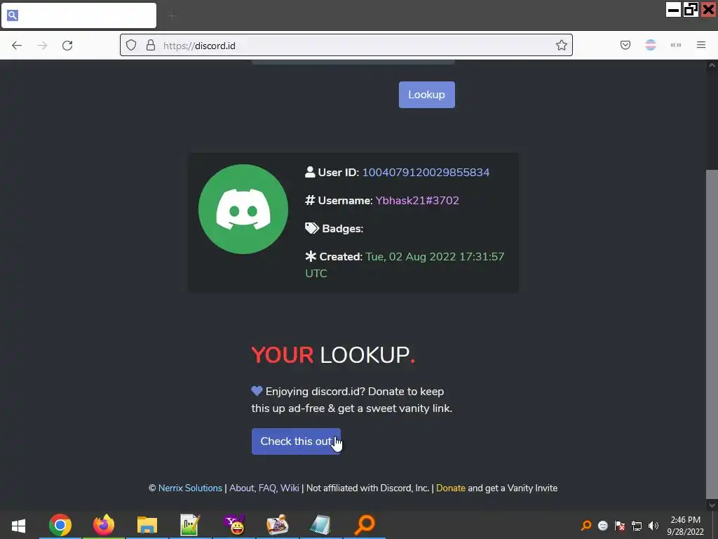Click the page vertical scrollbar thumb

[x=712, y=333]
